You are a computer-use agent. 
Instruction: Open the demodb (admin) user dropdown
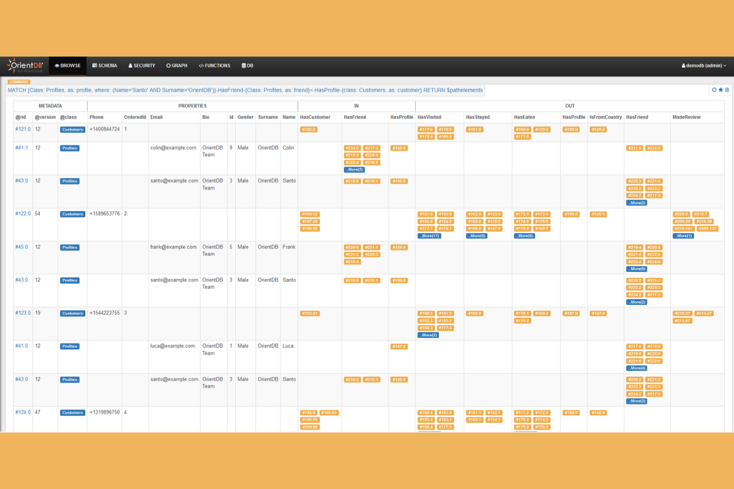(x=703, y=65)
